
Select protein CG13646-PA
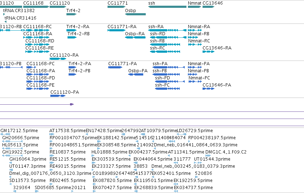tap(217, 85)
